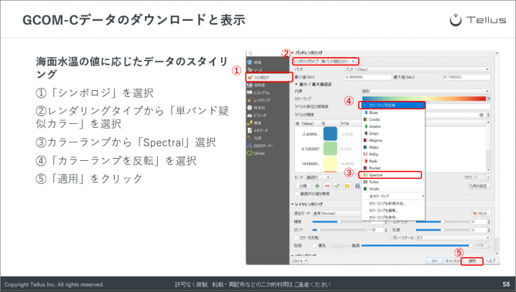
Task: Choose カラーランプを新規作成... menu item
Action: (393, 204)
